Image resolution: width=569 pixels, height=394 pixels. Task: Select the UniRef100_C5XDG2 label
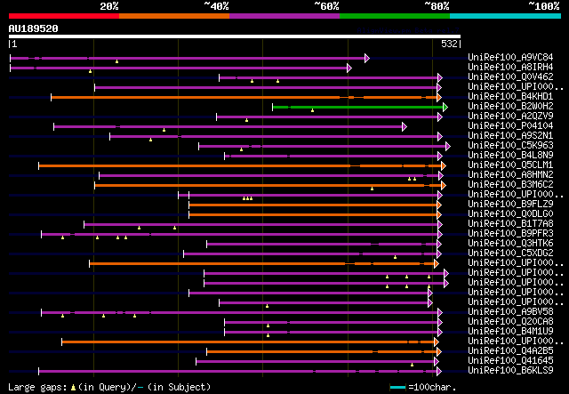tap(510, 253)
